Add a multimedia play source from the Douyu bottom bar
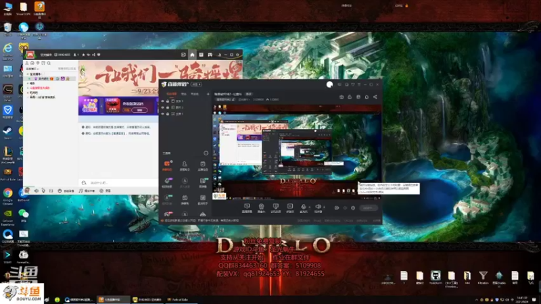 point(290,208)
